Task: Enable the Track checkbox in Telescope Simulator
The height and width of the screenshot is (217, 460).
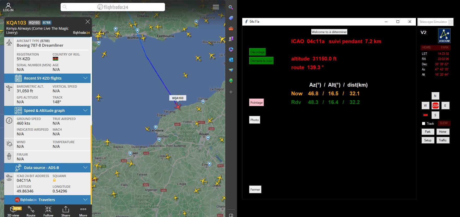Action: (x=423, y=124)
